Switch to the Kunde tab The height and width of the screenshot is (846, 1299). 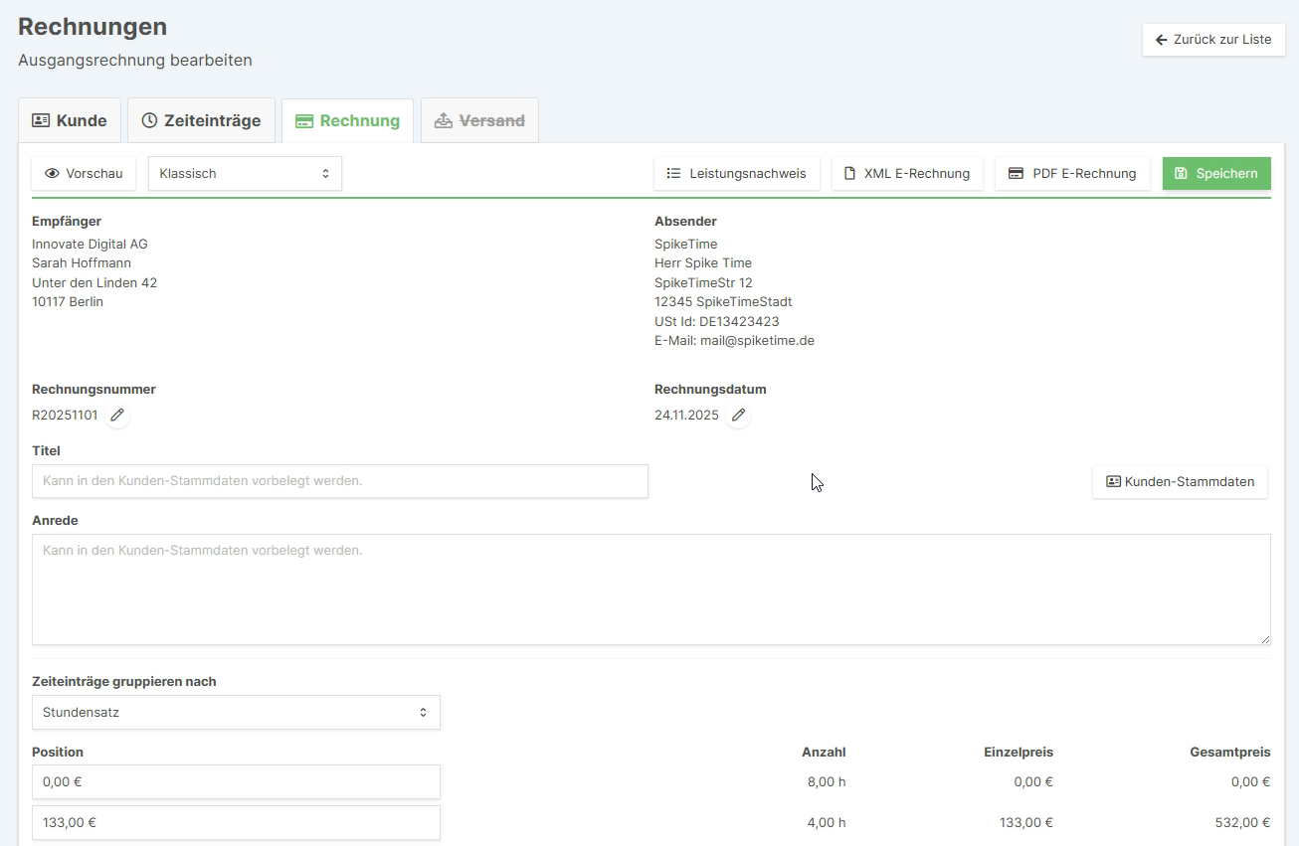[70, 120]
